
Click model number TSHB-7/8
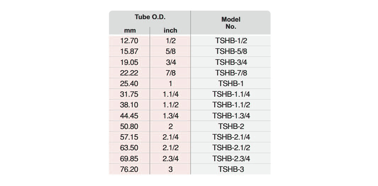click(x=231, y=73)
